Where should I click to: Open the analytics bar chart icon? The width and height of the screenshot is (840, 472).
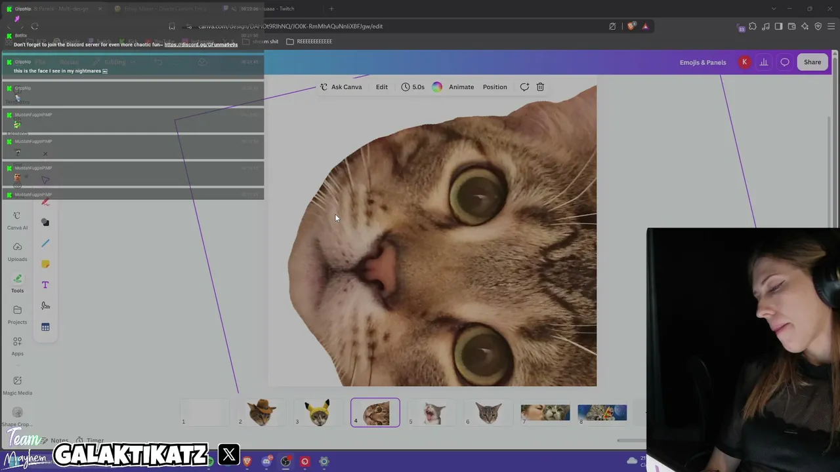click(764, 62)
